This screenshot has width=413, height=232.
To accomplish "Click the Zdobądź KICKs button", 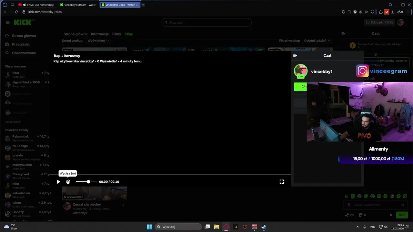I will click(379, 22).
